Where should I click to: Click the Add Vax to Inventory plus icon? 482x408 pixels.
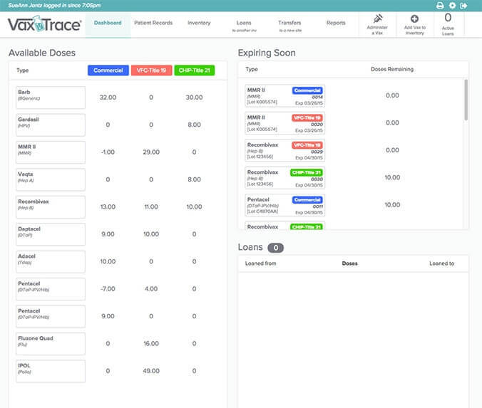pos(414,19)
